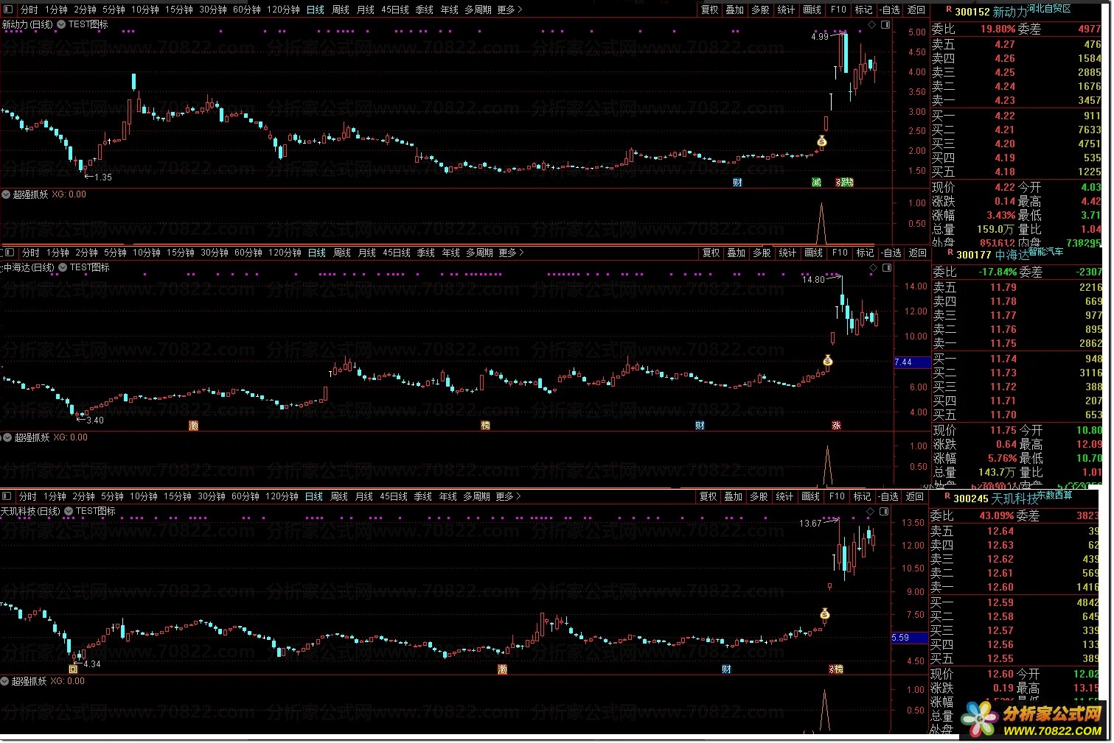The image size is (1114, 743).
Task: Click F10 button in 中海达 toolbar
Action: pyautogui.click(x=840, y=253)
